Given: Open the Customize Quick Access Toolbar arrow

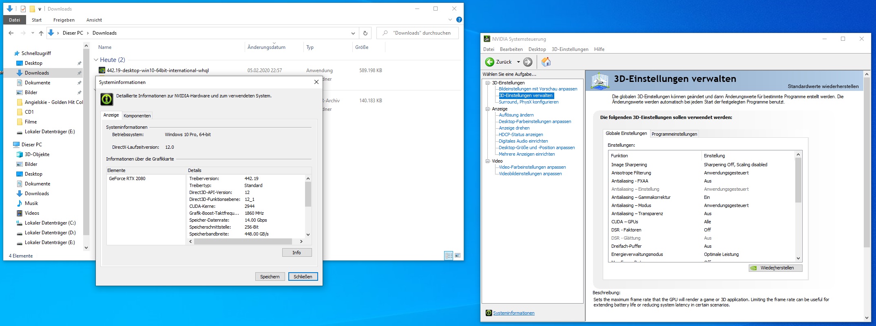Looking at the screenshot, I should [x=40, y=9].
